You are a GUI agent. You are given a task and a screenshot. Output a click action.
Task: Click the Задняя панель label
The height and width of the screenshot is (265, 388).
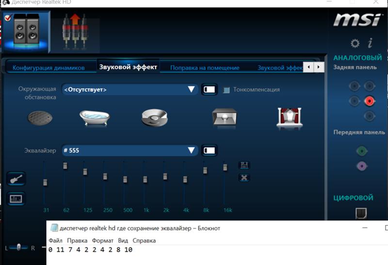tap(355, 67)
